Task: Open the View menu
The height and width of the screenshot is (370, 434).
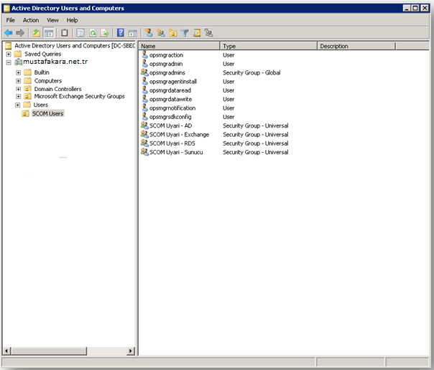Action: [52, 20]
